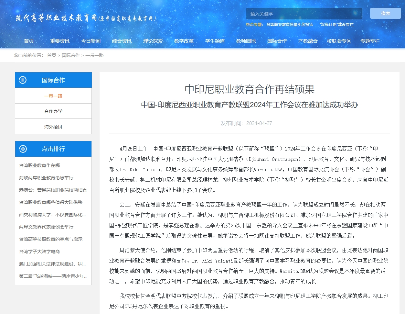Click the 搜索 search button
405x314 pixels.
click(385, 13)
